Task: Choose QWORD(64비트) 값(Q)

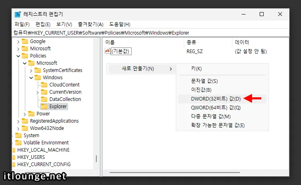Action: pos(222,108)
